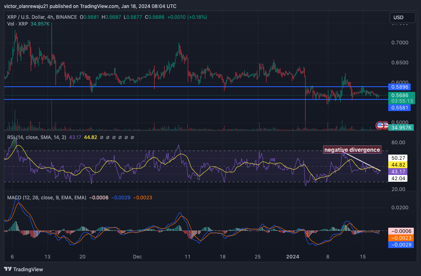Click the Vol · XRP legend label
This screenshot has width=421, height=276.
[18, 24]
